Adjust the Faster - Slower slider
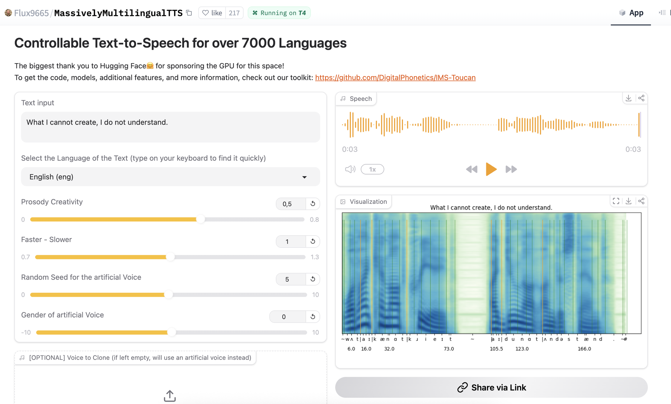This screenshot has height=404, width=671. point(170,257)
